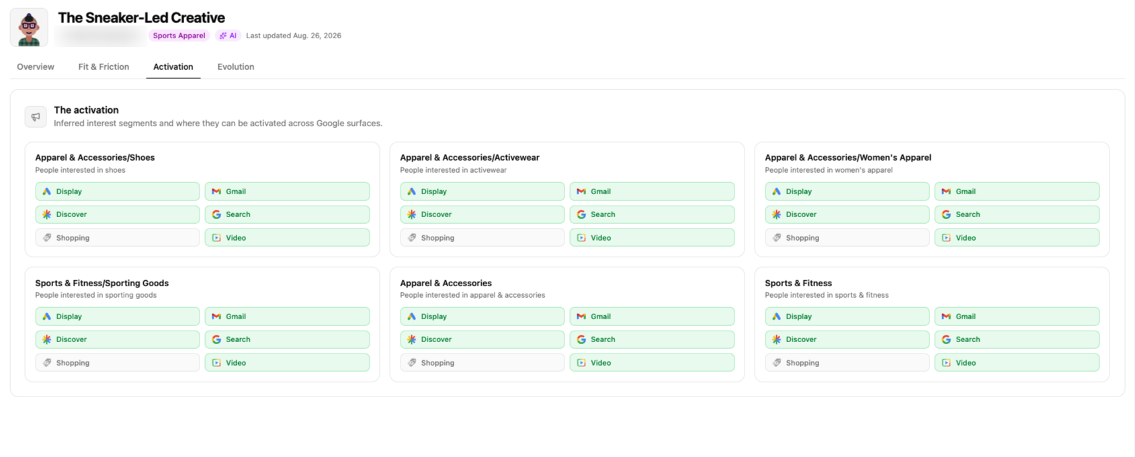Click Google Search icon in Shoes card

[216, 214]
